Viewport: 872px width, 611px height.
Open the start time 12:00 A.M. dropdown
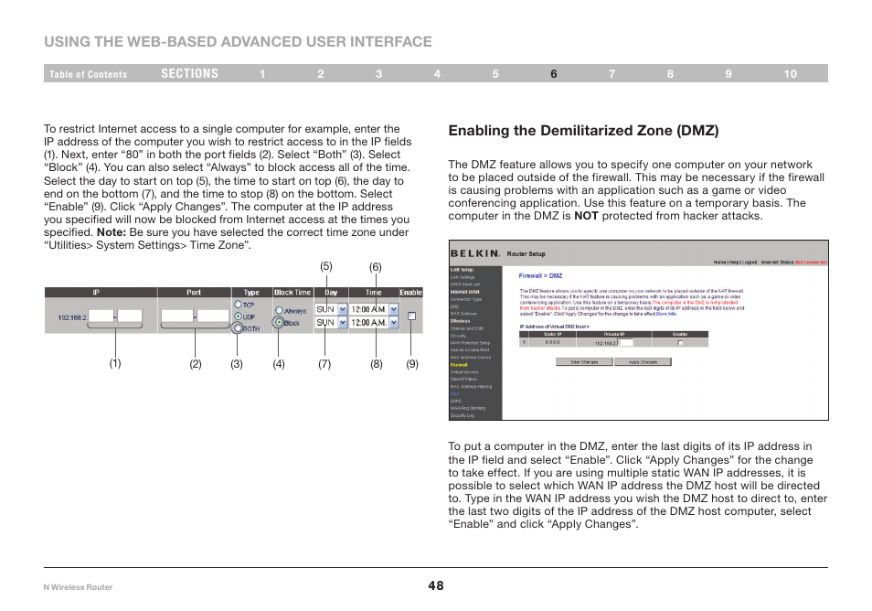pyautogui.click(x=374, y=309)
